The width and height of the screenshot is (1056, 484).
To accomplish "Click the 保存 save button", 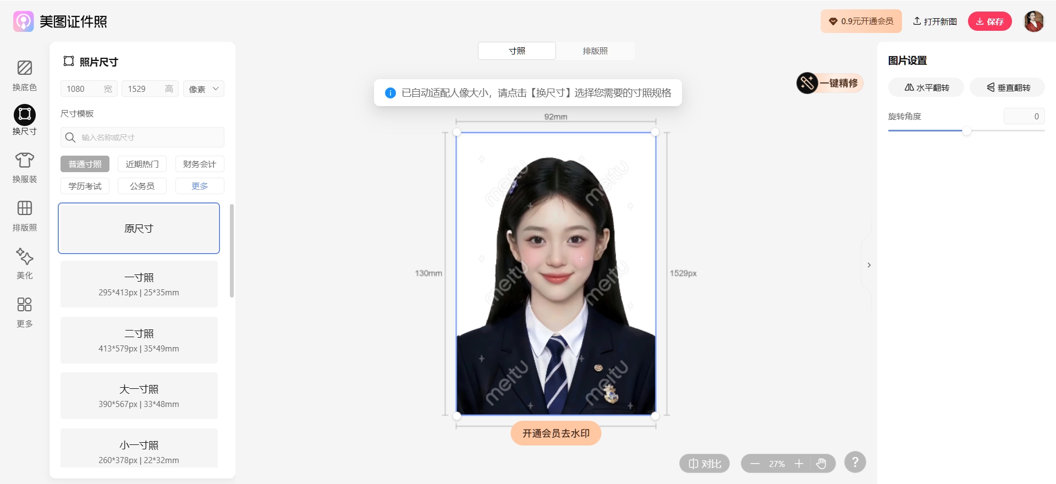I will pos(989,21).
